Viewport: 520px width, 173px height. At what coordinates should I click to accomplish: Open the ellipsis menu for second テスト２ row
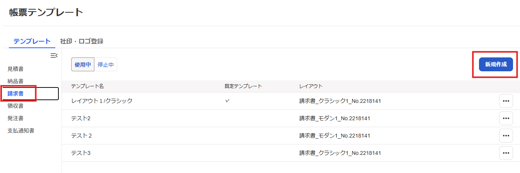[x=506, y=136]
